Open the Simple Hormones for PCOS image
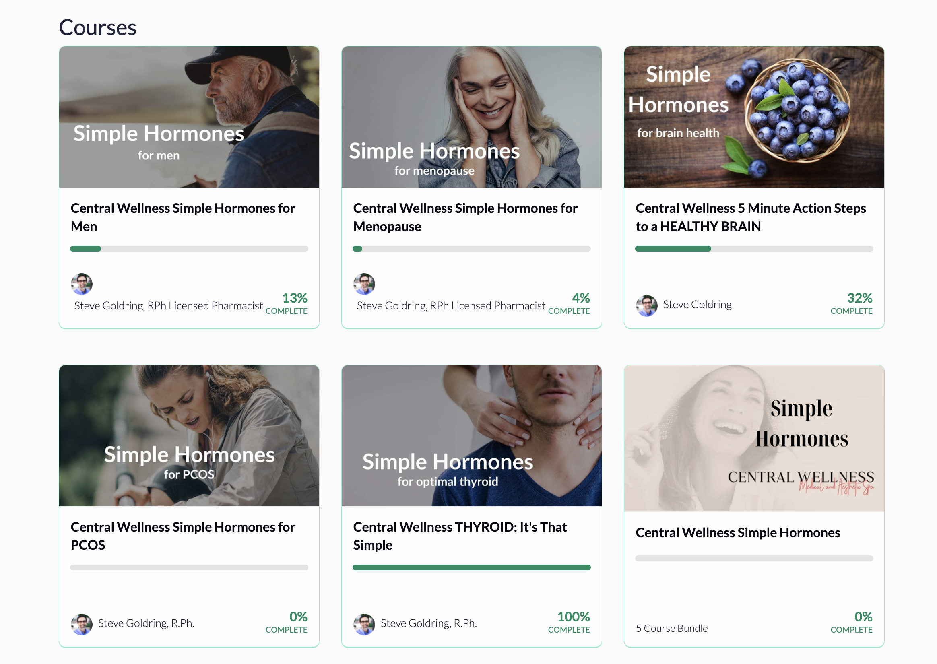The image size is (937, 664). coord(189,435)
